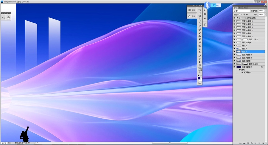Select the Blur tool
The width and height of the screenshot is (268, 145).
(200, 49)
